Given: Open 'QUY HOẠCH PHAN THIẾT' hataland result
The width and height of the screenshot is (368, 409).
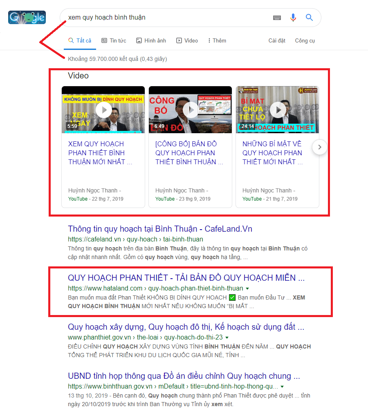Looking at the screenshot, I should tap(186, 278).
